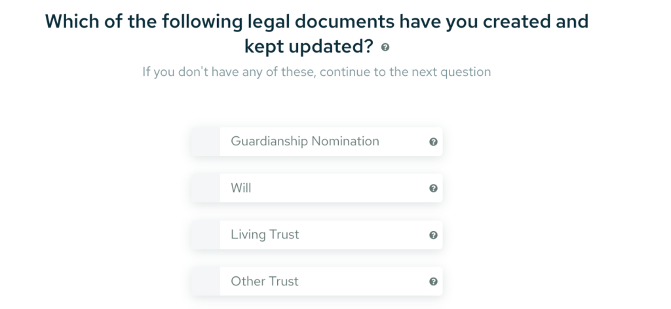Viewport: 671px width, 309px height.
Task: Open help tooltip beside the question heading
Action: [x=385, y=47]
